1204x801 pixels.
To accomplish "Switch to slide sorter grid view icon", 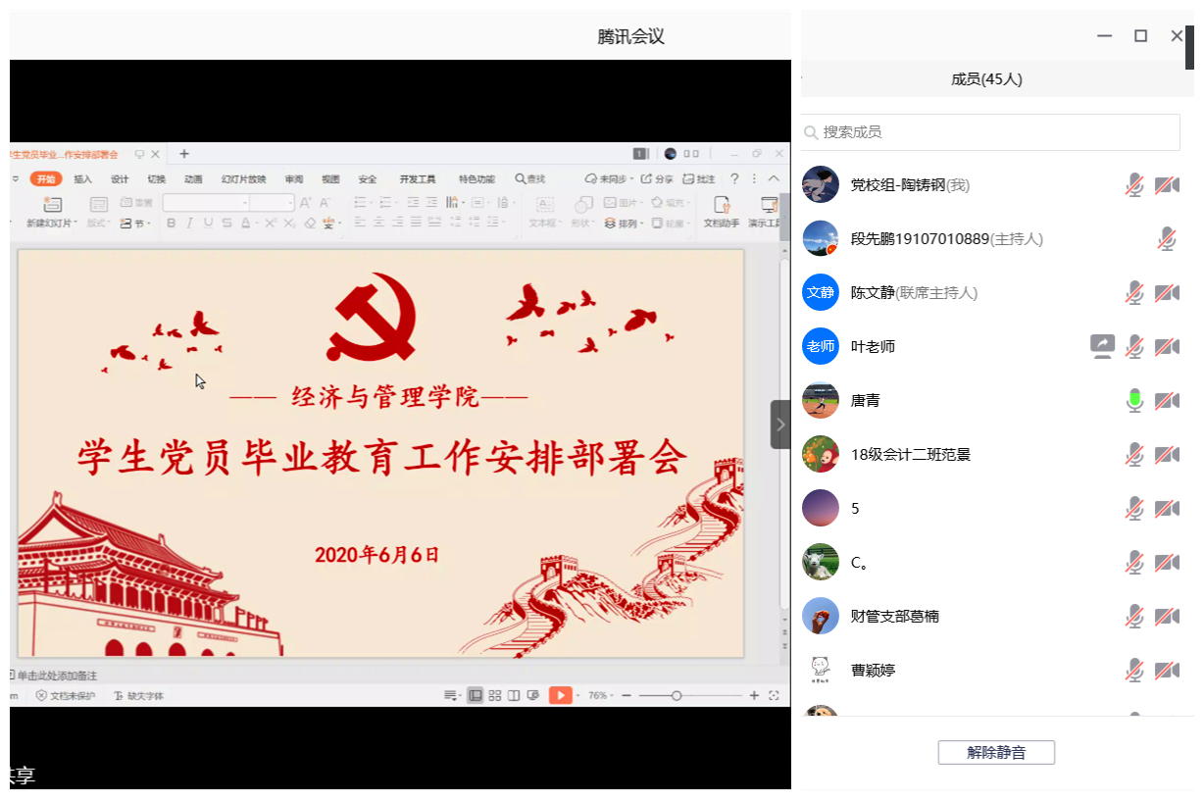I will [x=495, y=695].
